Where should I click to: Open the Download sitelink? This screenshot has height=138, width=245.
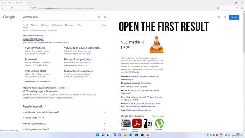click(31, 59)
